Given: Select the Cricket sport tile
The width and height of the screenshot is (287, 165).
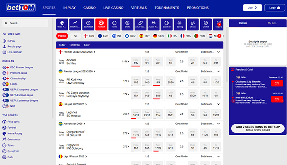Looking at the screenshot, I should click(x=206, y=24).
